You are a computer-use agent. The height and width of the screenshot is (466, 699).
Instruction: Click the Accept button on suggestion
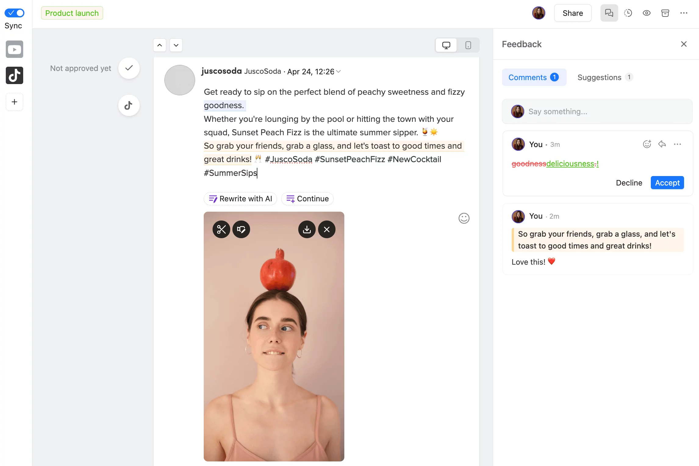coord(667,182)
